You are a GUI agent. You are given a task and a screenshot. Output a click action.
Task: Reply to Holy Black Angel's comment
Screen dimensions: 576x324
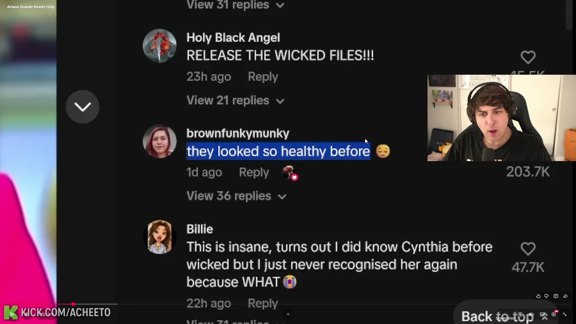263,77
